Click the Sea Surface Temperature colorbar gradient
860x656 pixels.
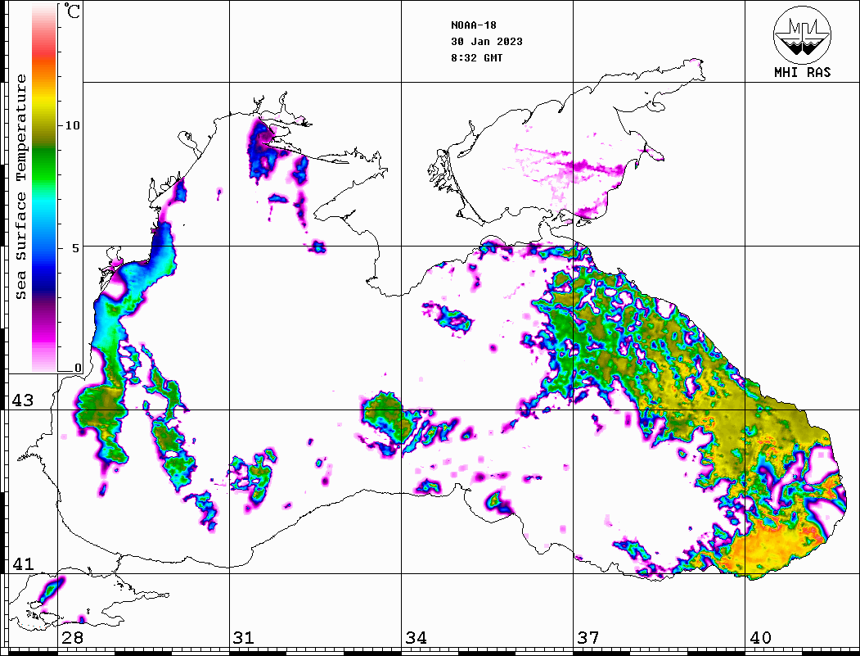coord(44,188)
